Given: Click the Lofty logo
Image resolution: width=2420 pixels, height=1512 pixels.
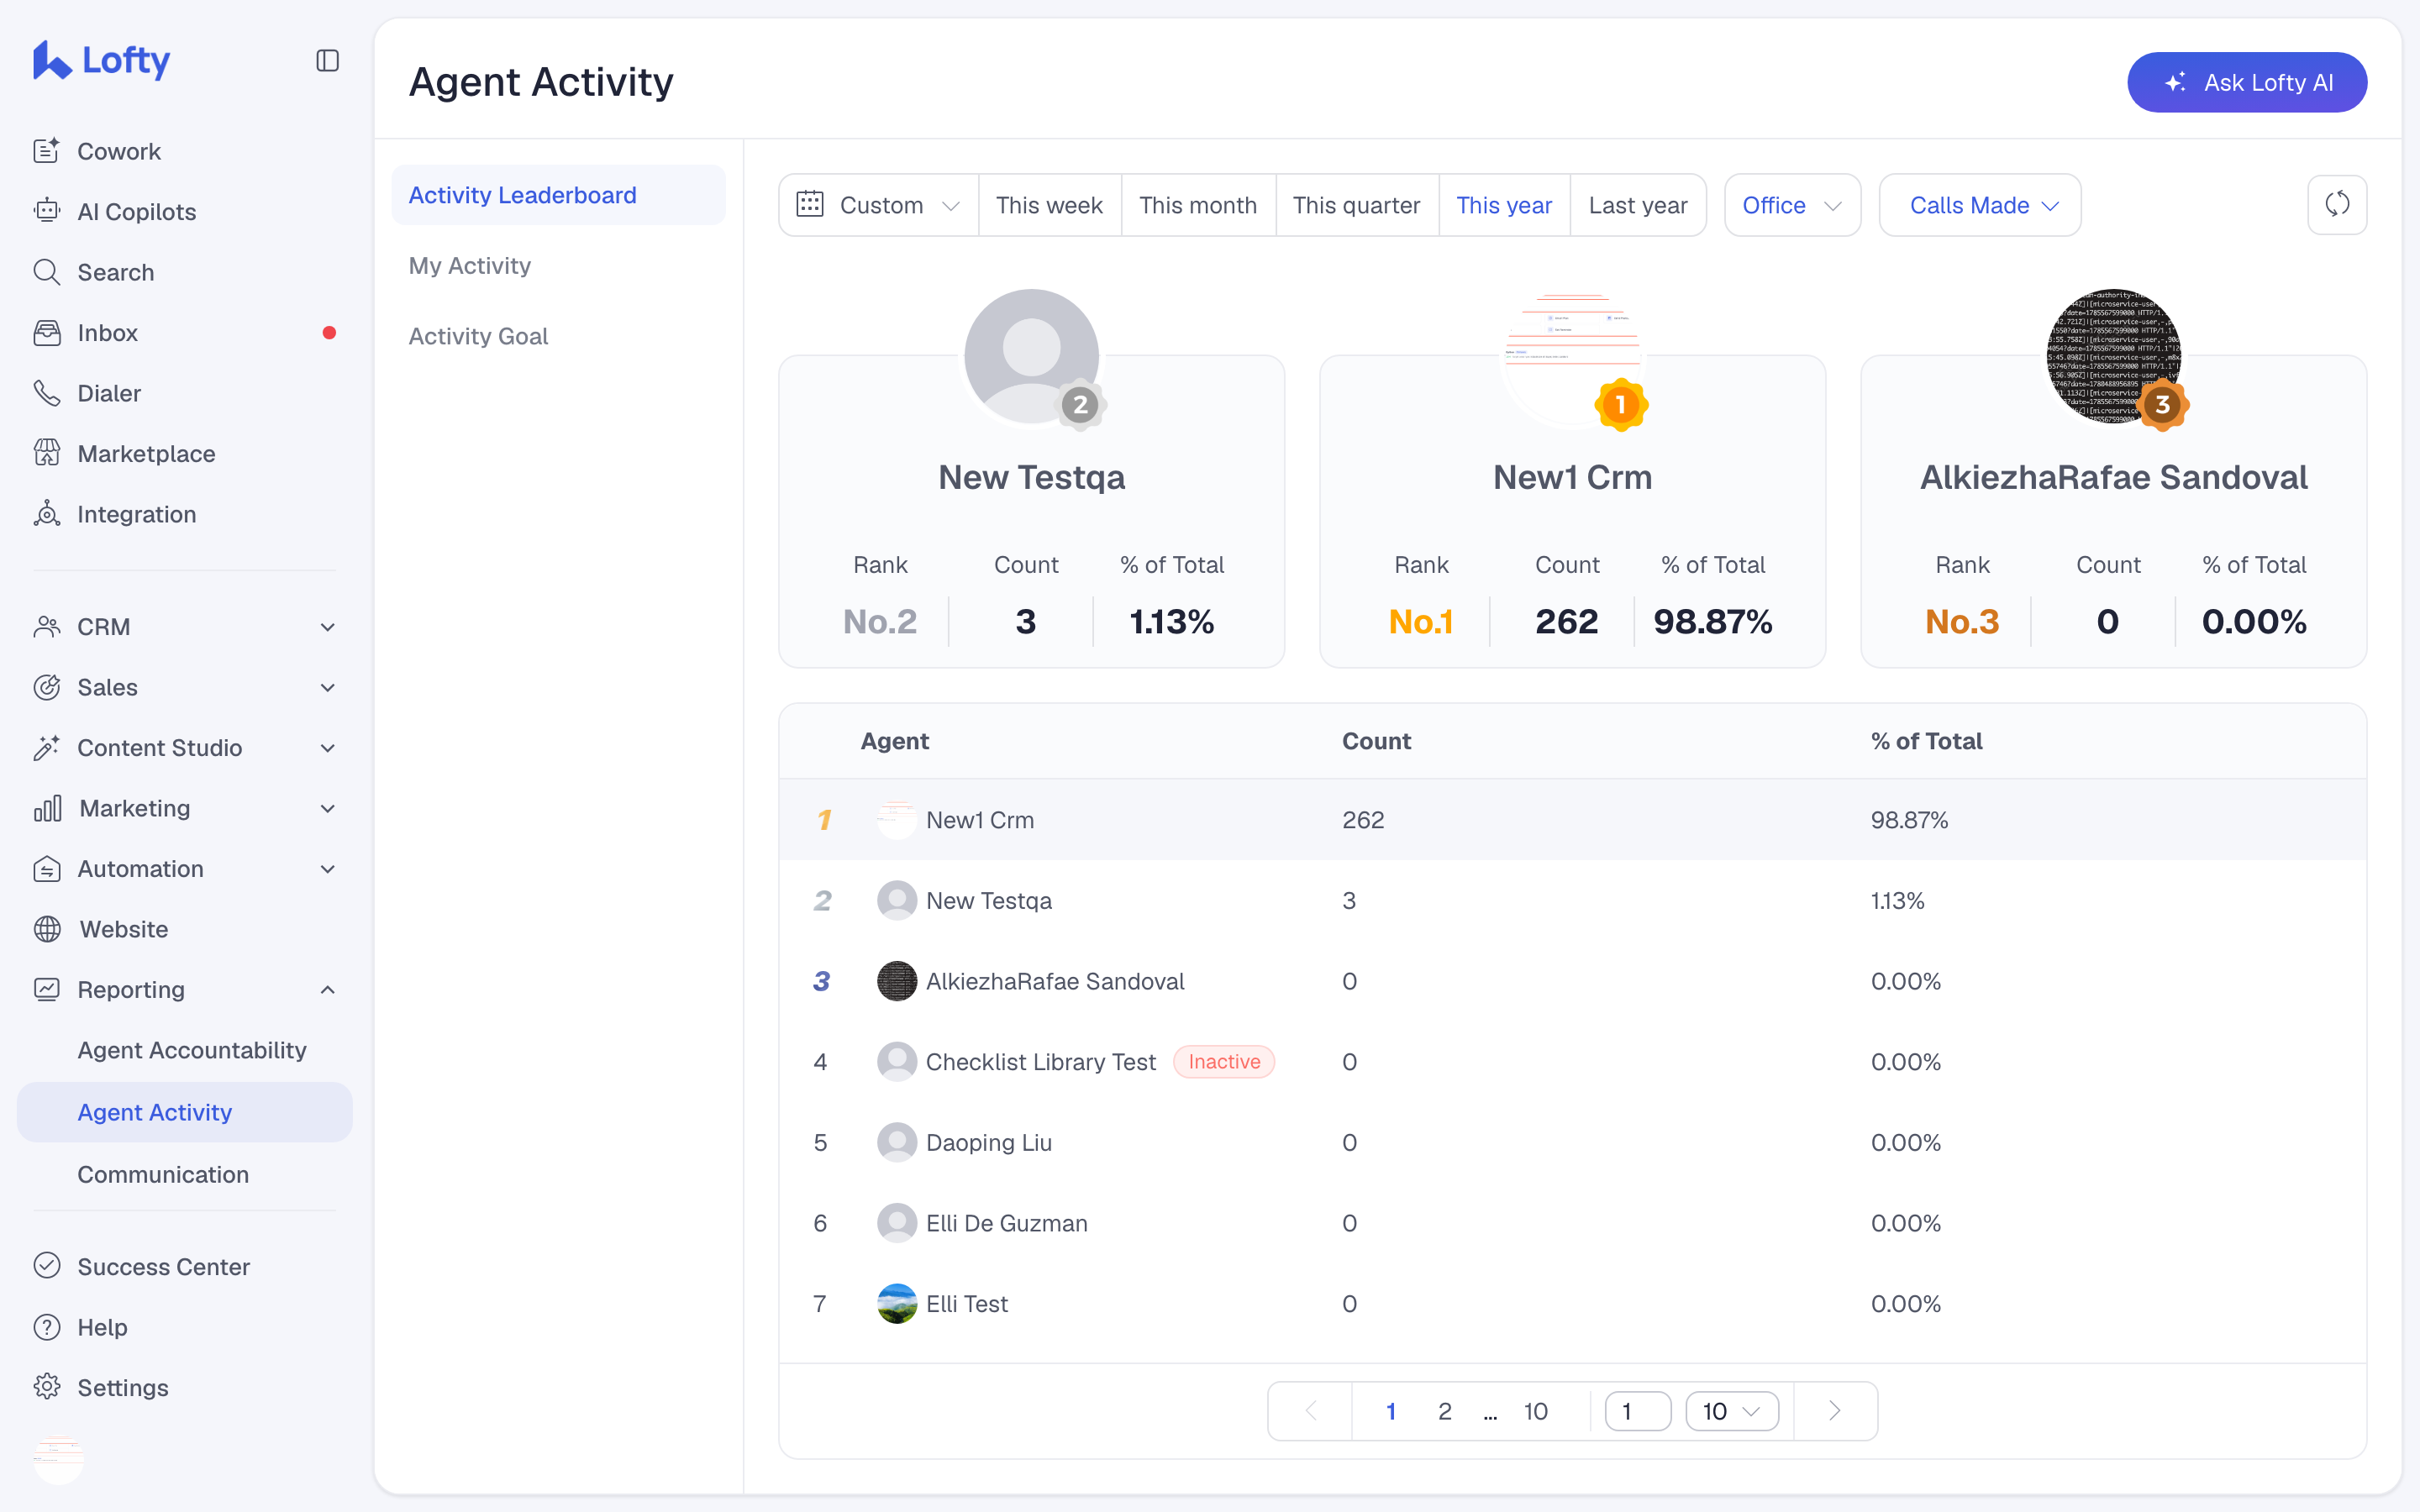Looking at the screenshot, I should (x=101, y=60).
